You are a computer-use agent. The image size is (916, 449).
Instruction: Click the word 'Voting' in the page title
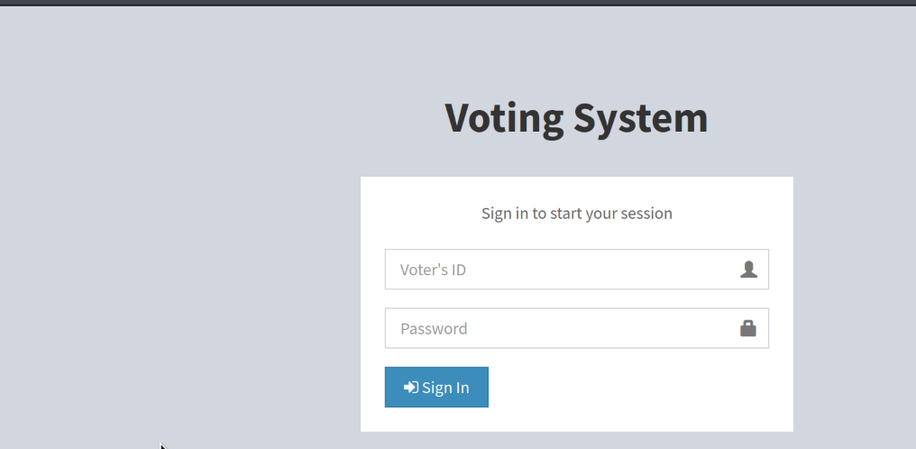(x=505, y=118)
